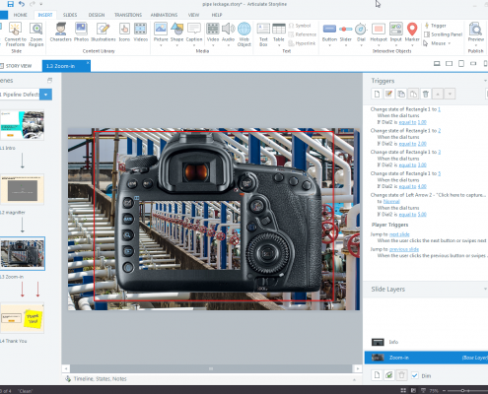Open the TRANSITIONS ribbon tab
The height and width of the screenshot is (394, 488).
pyautogui.click(x=128, y=15)
